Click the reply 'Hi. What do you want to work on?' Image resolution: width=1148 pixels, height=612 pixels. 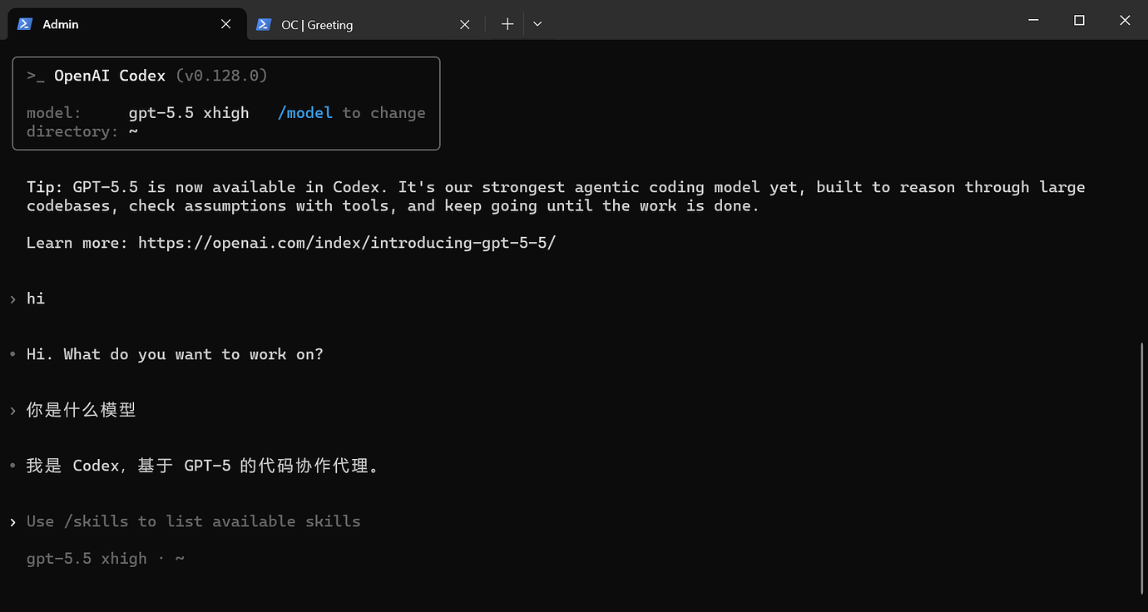175,354
